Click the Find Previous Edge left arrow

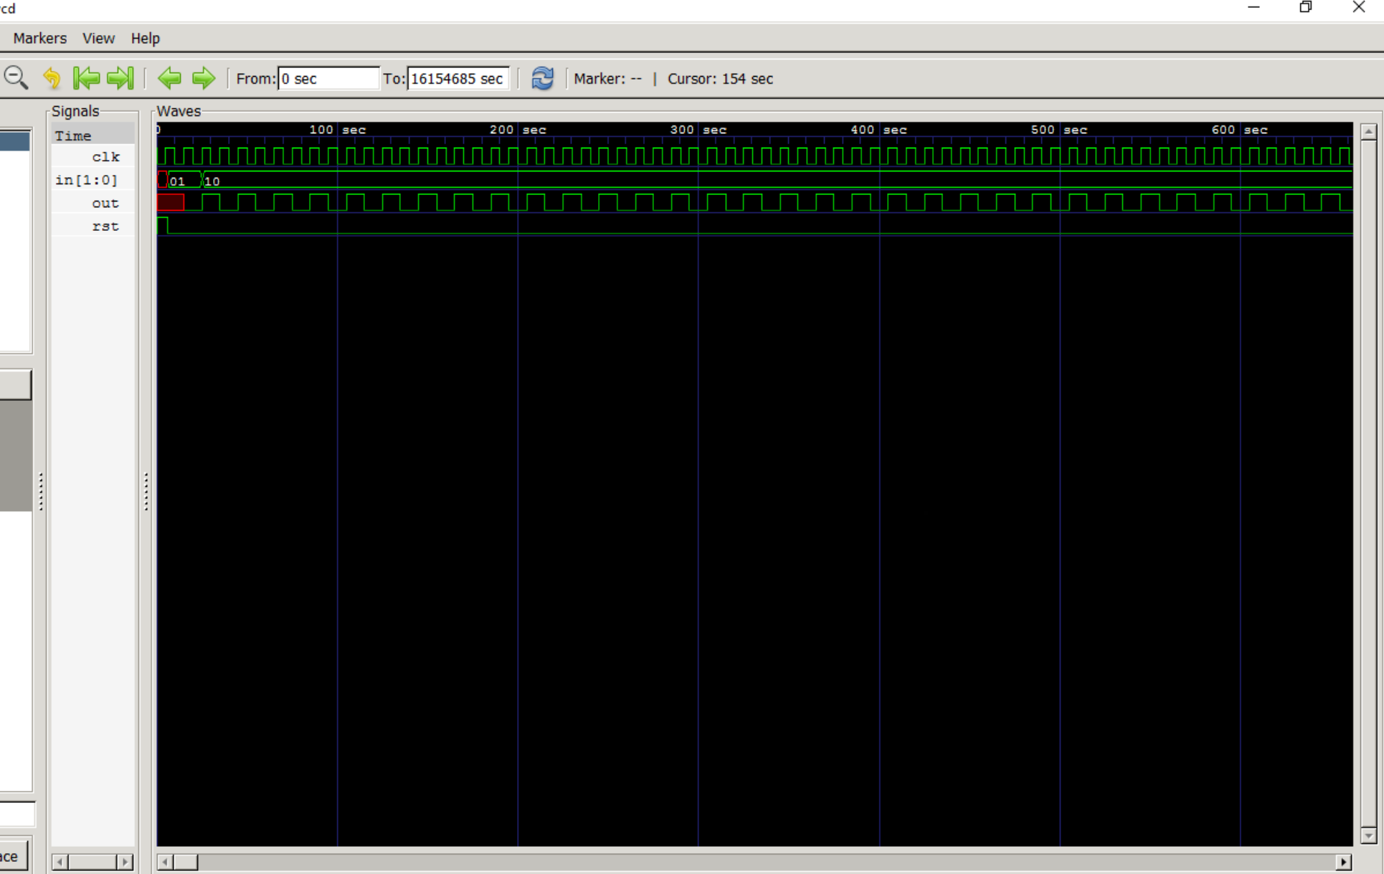coord(169,77)
